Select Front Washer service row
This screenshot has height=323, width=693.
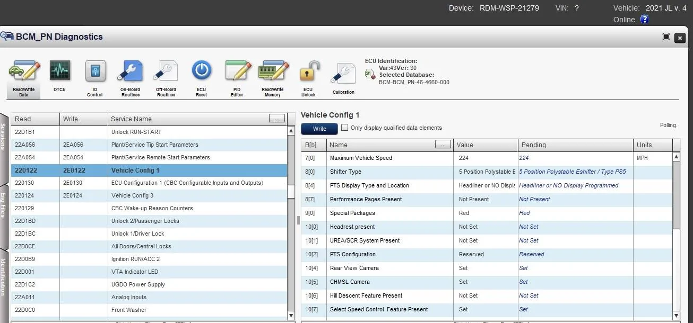[x=149, y=310]
